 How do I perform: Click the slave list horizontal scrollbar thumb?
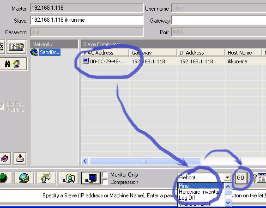145,161
